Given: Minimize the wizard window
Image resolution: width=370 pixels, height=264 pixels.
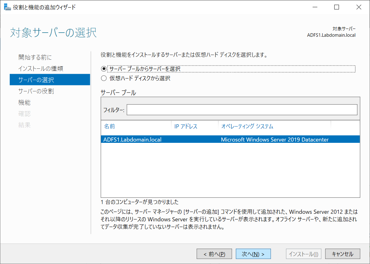Looking at the screenshot, I should pyautogui.click(x=315, y=7).
